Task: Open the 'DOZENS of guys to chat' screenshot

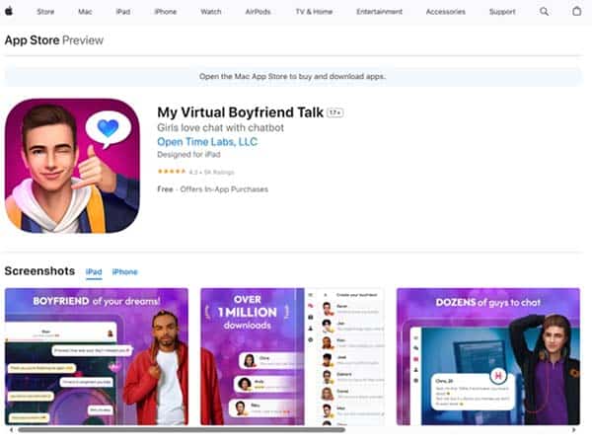Action: [x=488, y=356]
